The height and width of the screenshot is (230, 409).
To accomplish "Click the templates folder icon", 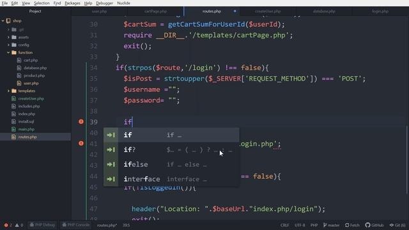I will [14, 91].
